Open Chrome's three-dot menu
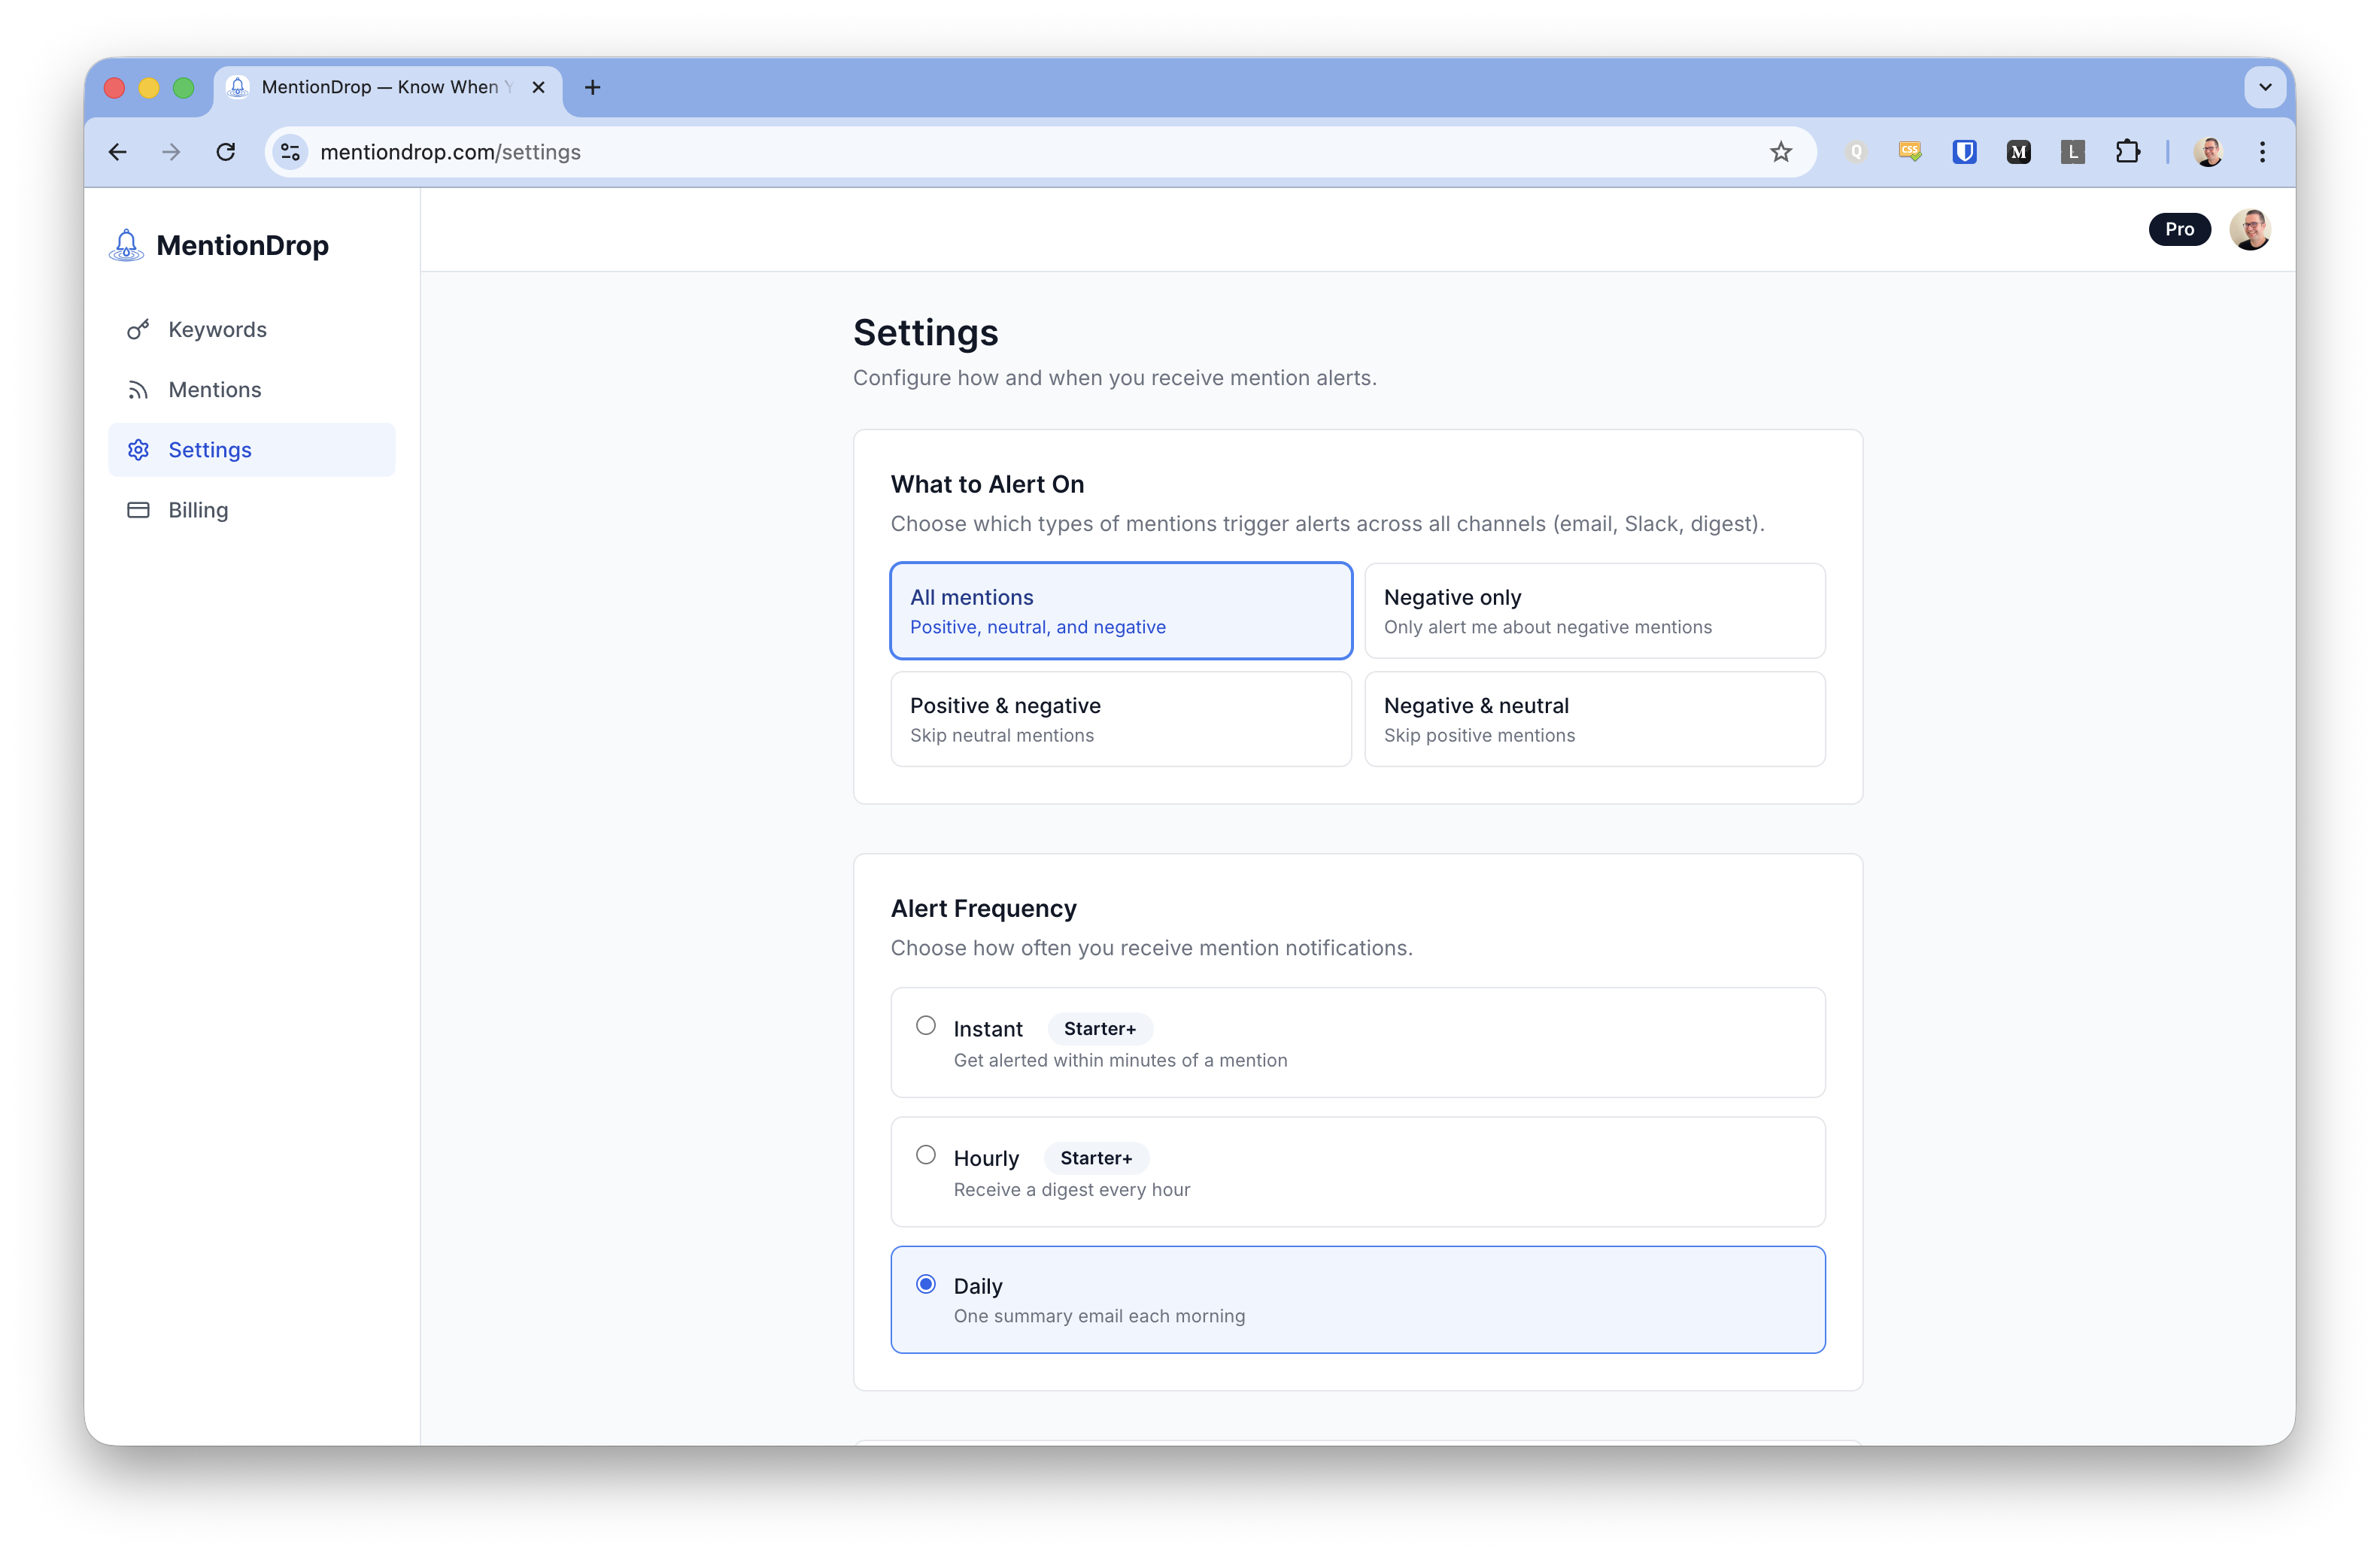 point(2262,152)
